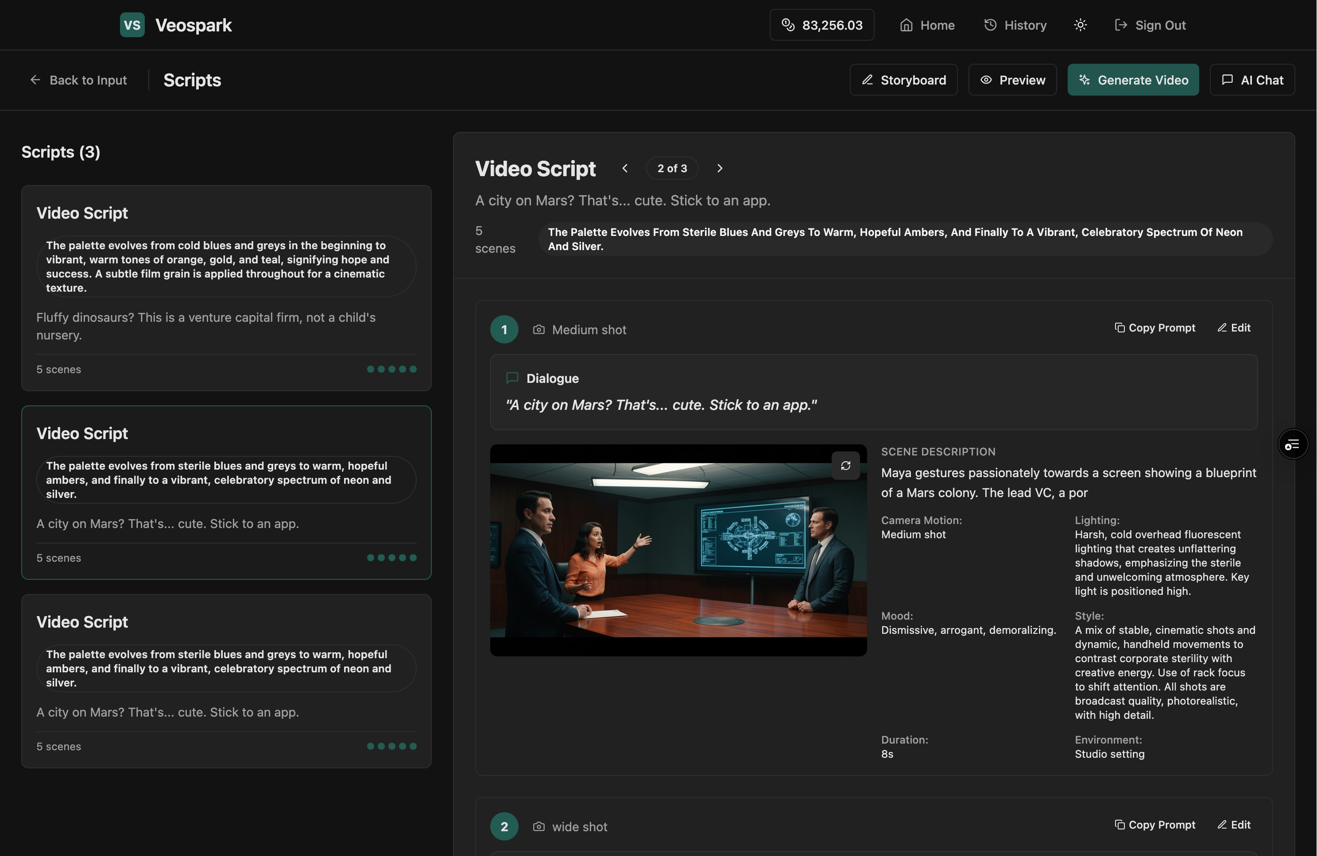1317x856 pixels.
Task: Click the Scripts (3) heading
Action: pyautogui.click(x=61, y=152)
